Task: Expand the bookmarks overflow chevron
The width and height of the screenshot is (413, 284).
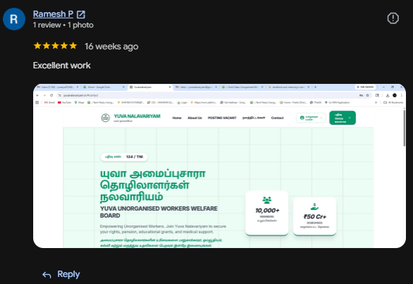Action: tap(376, 103)
